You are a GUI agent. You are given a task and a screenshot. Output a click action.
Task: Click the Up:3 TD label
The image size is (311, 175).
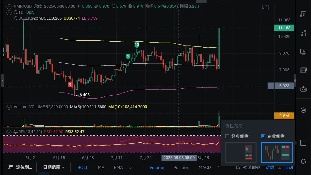[30, 12]
